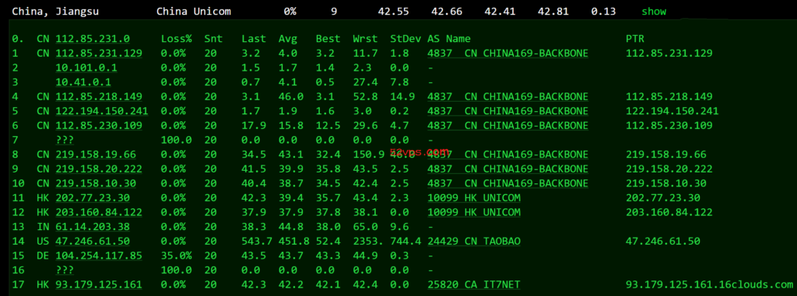Viewport: 797px width, 296px height.
Task: Open final hop IP 93.179.125.161
Action: [x=99, y=285]
